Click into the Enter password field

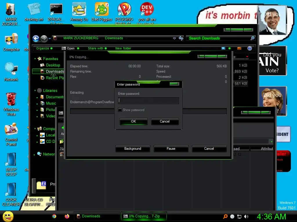pyautogui.click(x=148, y=101)
